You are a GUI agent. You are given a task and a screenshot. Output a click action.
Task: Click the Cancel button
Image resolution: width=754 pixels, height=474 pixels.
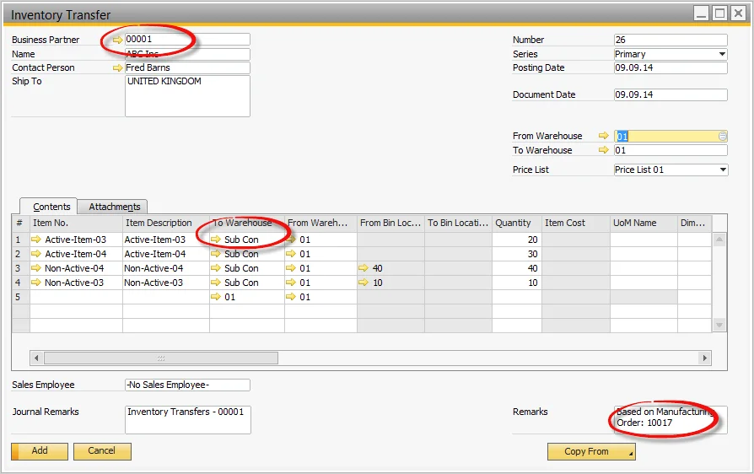click(x=102, y=451)
